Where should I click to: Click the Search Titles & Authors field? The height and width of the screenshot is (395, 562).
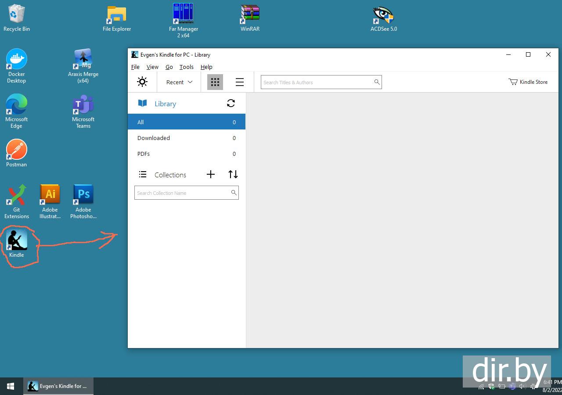pos(316,83)
